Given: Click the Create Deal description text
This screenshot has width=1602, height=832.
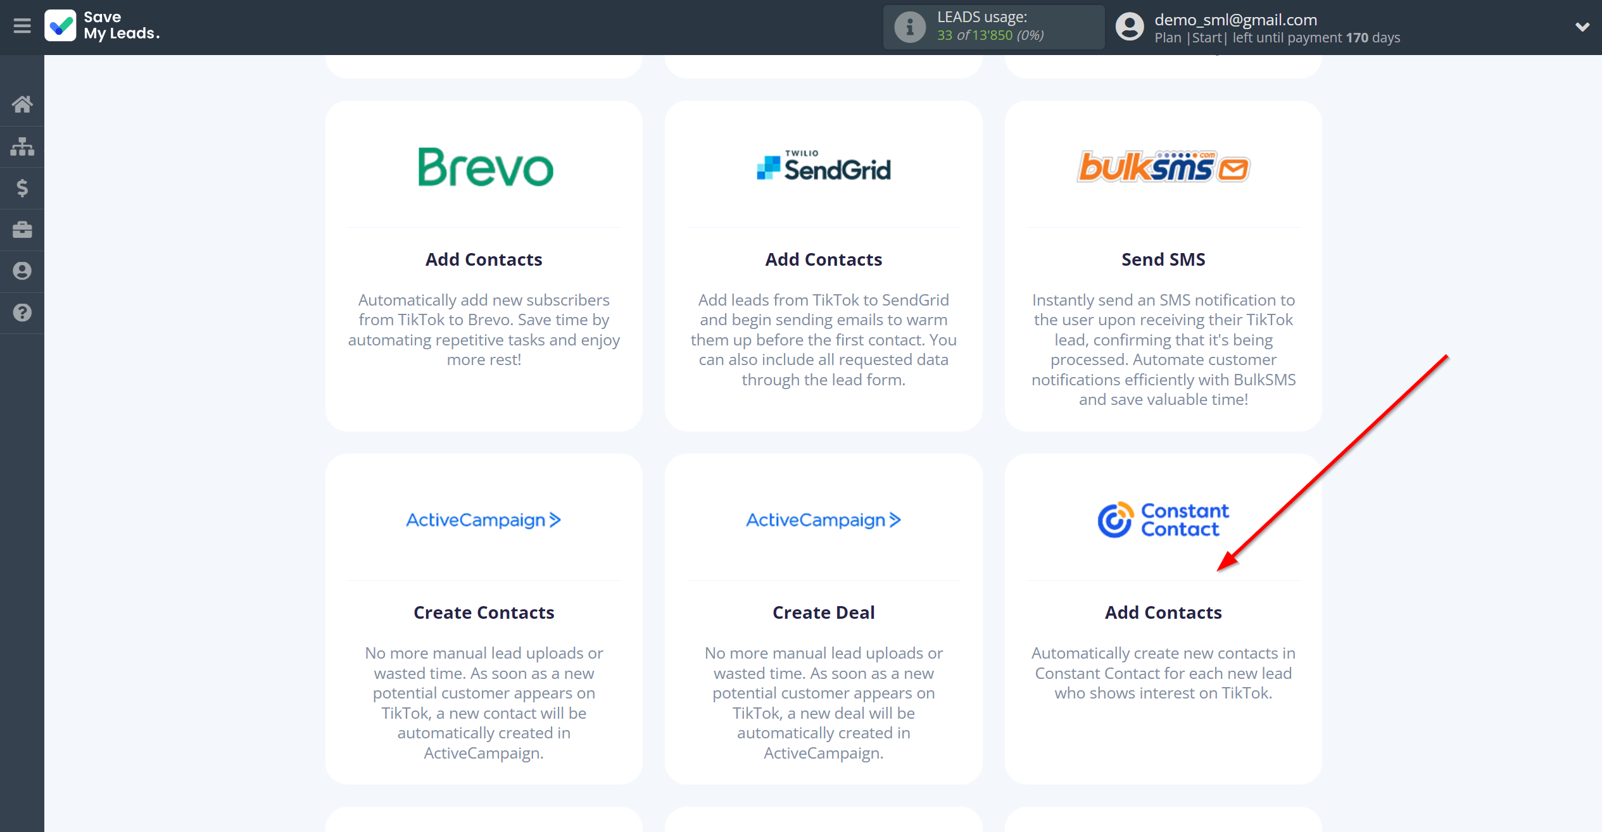Looking at the screenshot, I should point(824,703).
